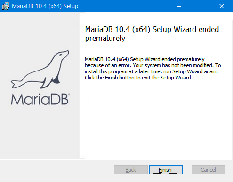Click the installer icon in title bar

[6, 6]
